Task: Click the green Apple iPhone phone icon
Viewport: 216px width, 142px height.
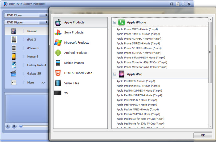Action: point(122,22)
